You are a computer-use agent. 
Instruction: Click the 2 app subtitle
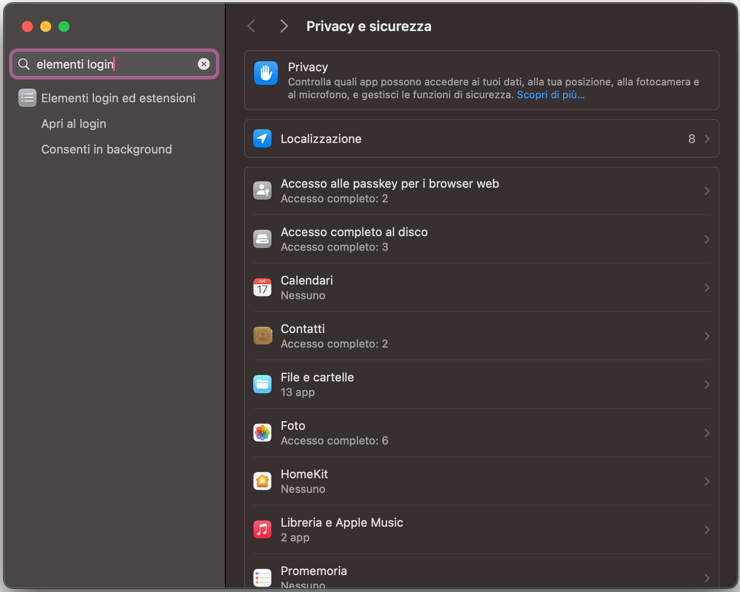pos(295,538)
